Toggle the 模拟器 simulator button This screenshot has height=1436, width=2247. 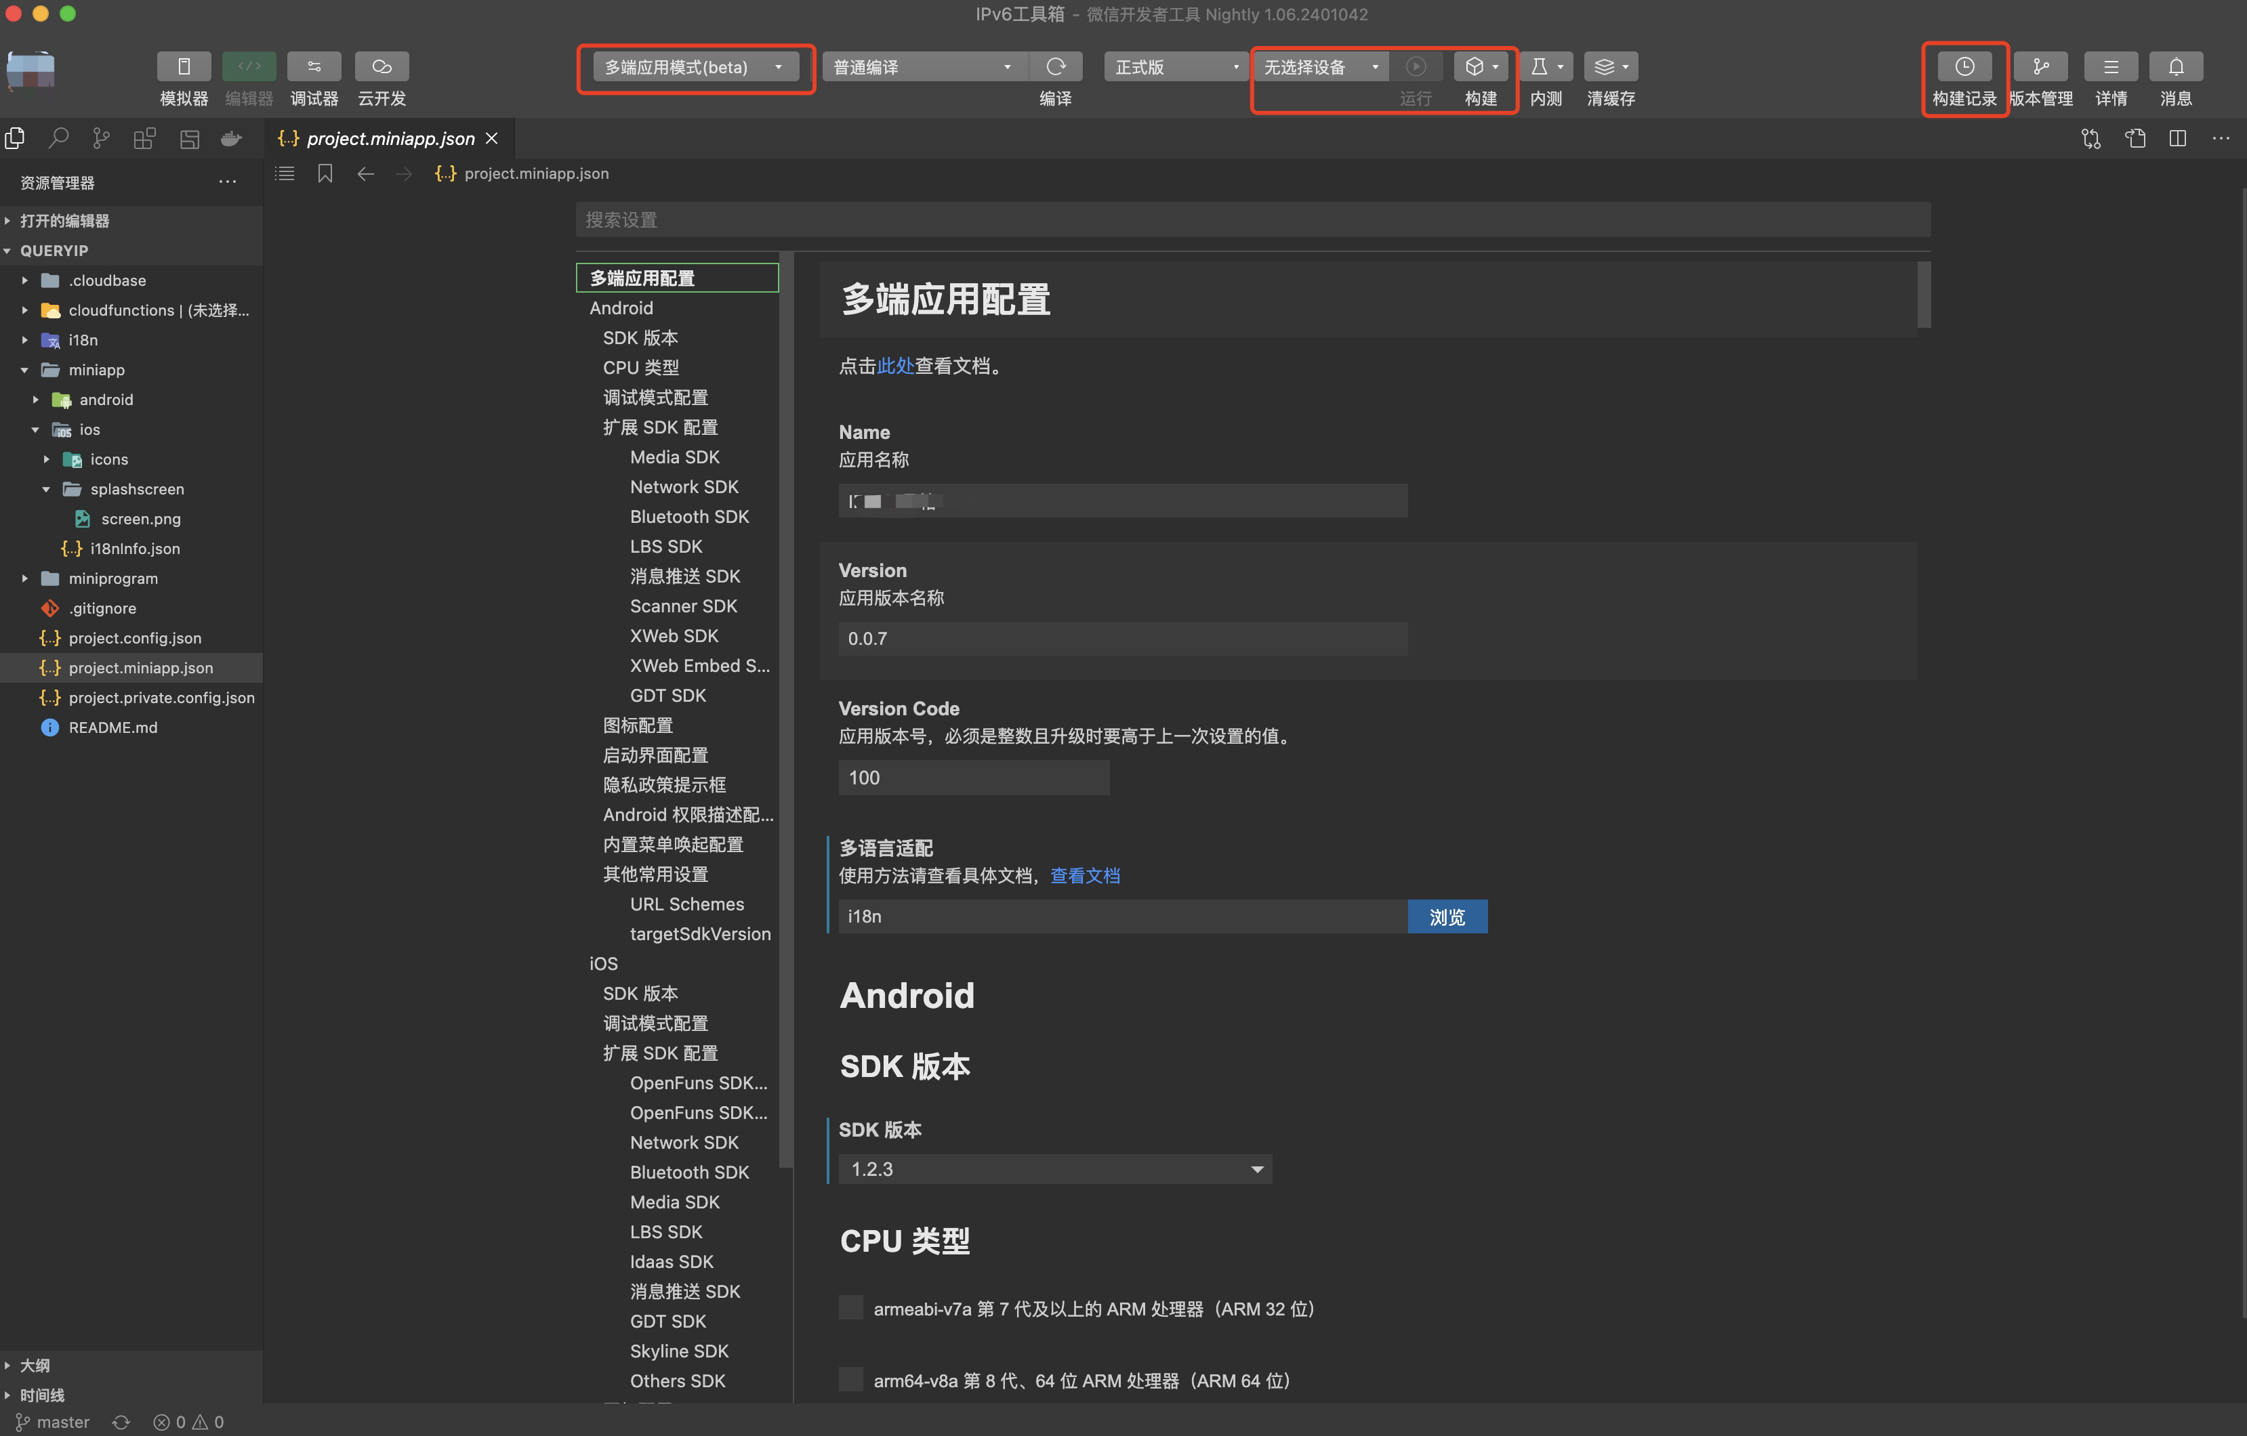click(x=184, y=66)
